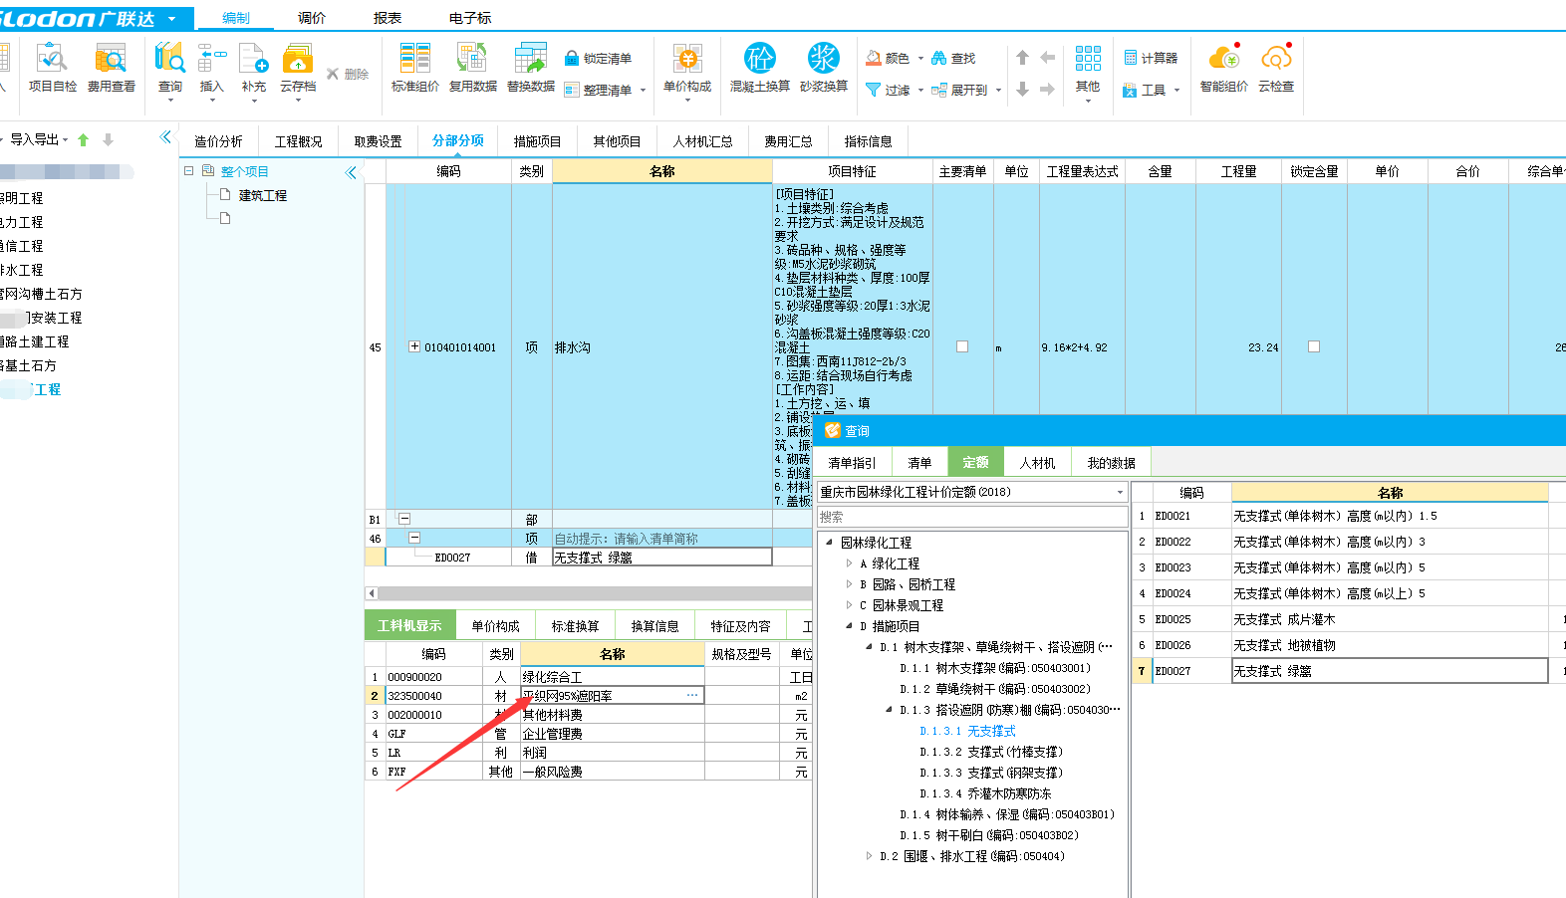Switch to 换算信息 bottom panel tab
Screen dimensions: 1566x898
tap(654, 625)
